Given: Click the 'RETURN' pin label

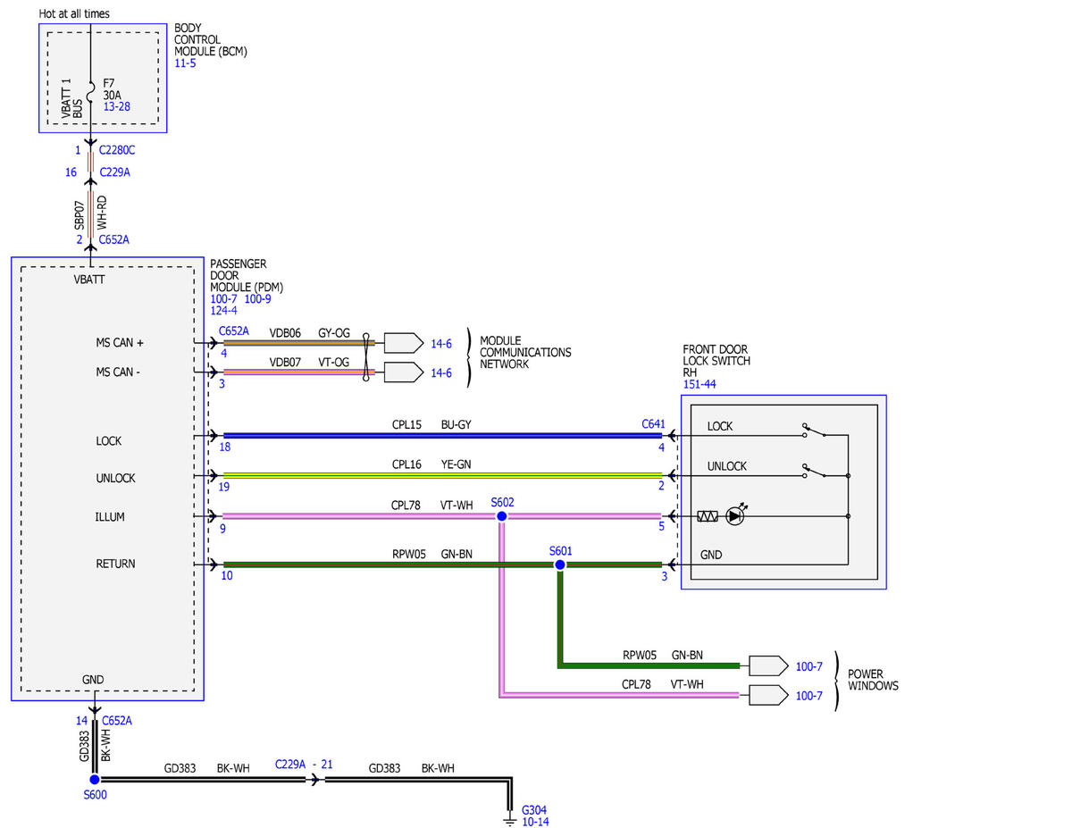Looking at the screenshot, I should (x=116, y=564).
